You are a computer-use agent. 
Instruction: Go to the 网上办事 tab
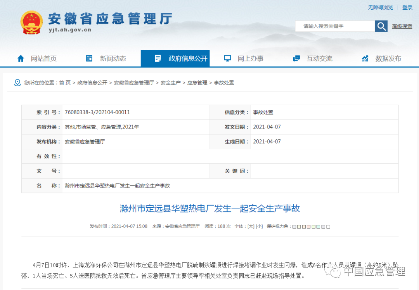pos(251,59)
